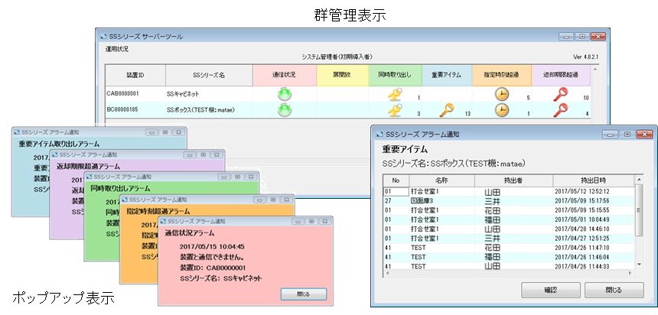The width and height of the screenshot is (658, 315).
Task: Close the orange 指定時刻超過アラーム popup
Action: [x=285, y=200]
